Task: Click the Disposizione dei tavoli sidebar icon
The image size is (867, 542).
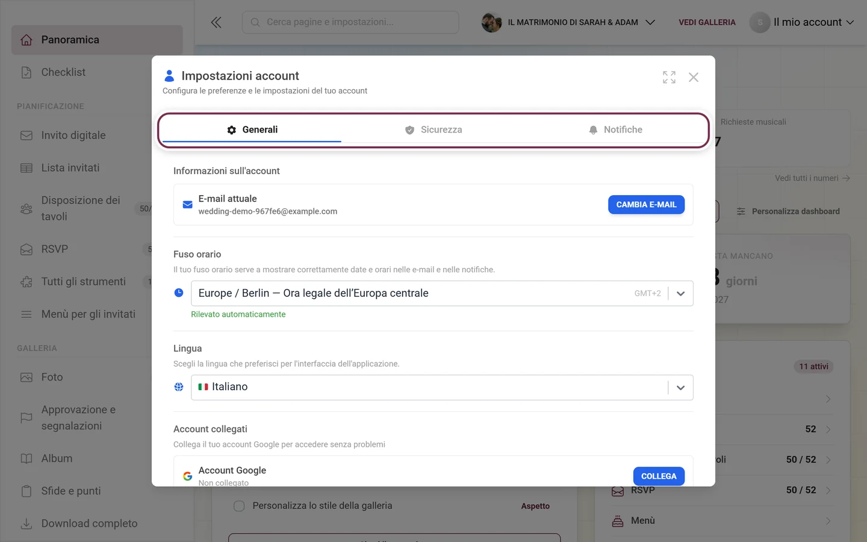Action: (26, 209)
